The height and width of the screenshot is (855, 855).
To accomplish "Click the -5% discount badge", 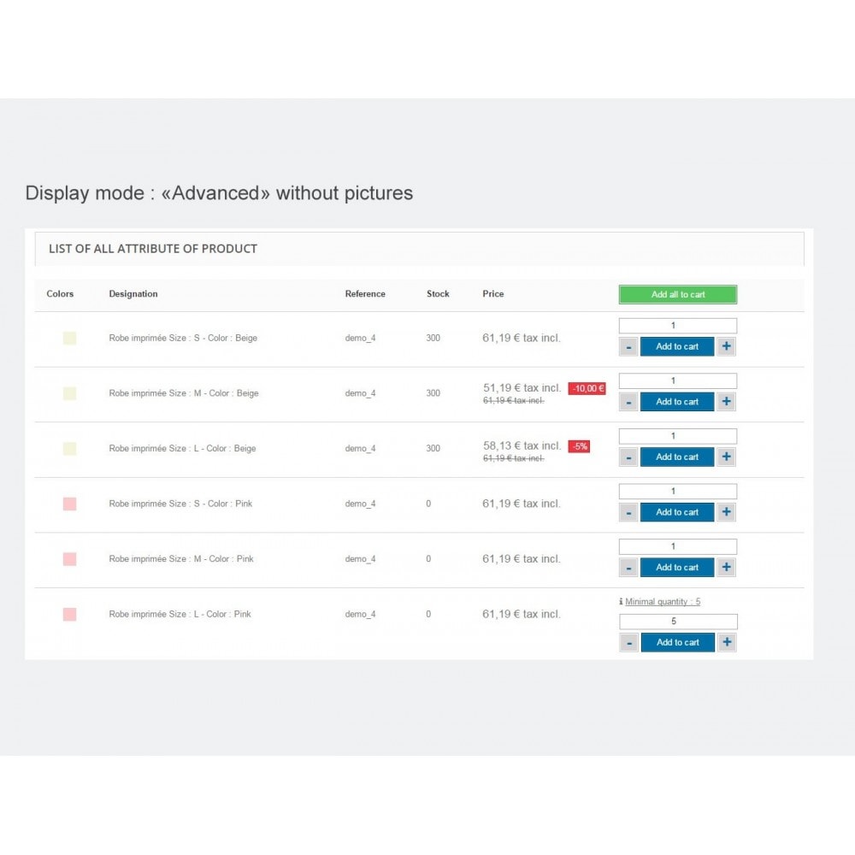I will pos(579,446).
